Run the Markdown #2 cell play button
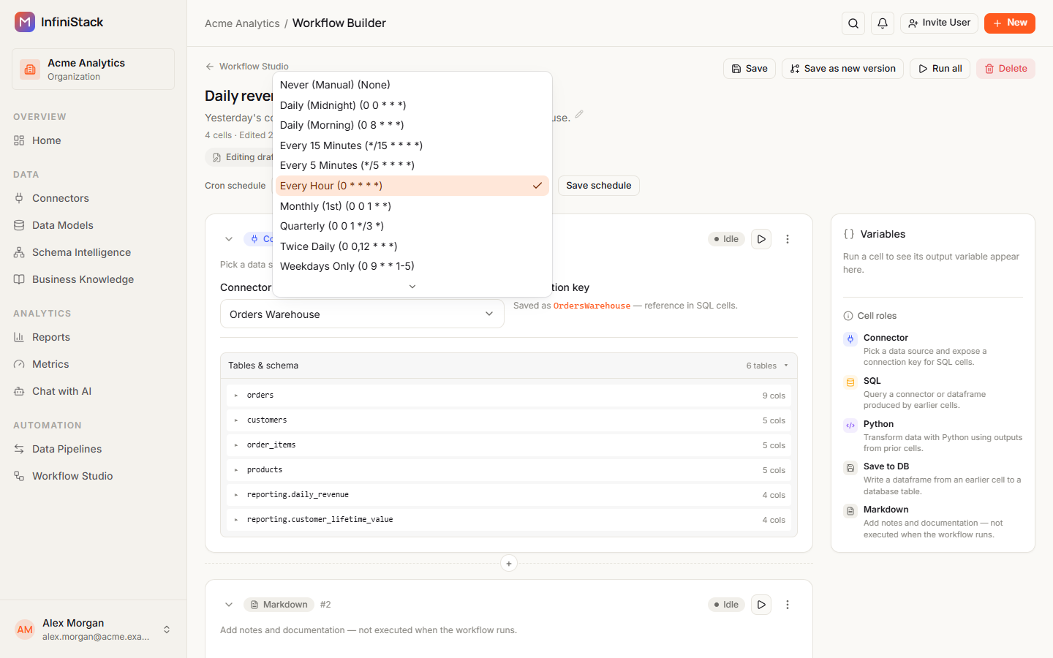1053x658 pixels. pyautogui.click(x=761, y=605)
